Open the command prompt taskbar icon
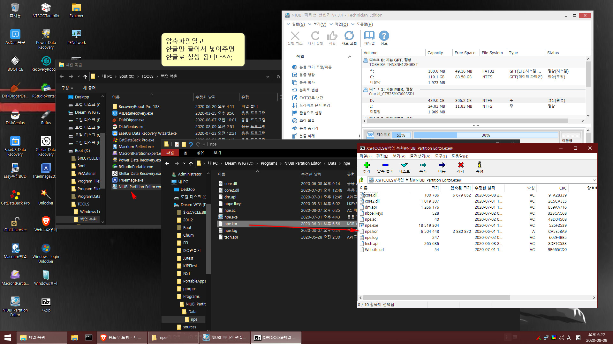 89,337
